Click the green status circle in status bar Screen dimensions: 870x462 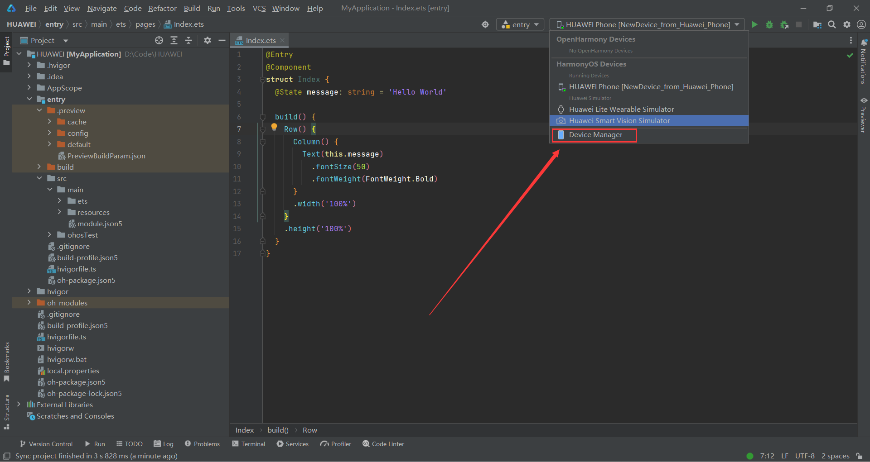(750, 456)
